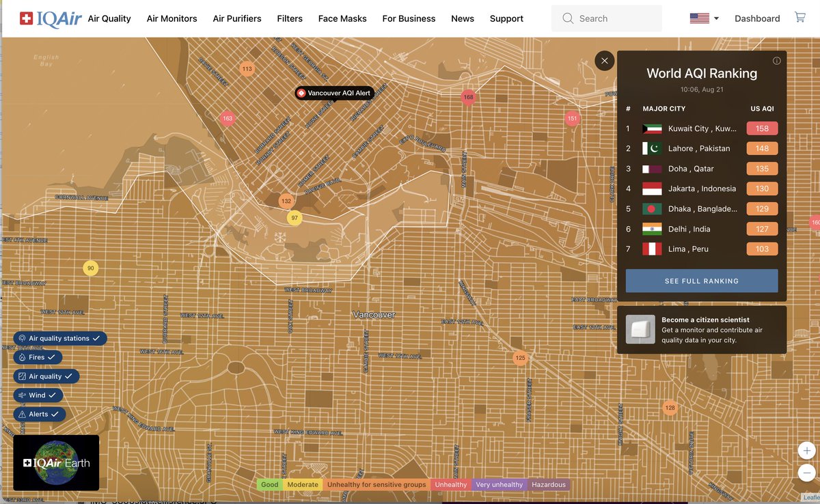Open the Become a citizen scientist card
Viewport: 820px width, 504px height.
702,330
